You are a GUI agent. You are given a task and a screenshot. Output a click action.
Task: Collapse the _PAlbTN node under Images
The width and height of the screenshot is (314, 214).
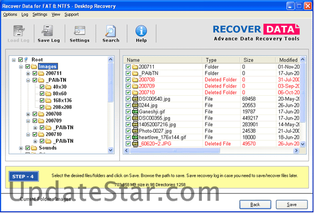coord(28,80)
